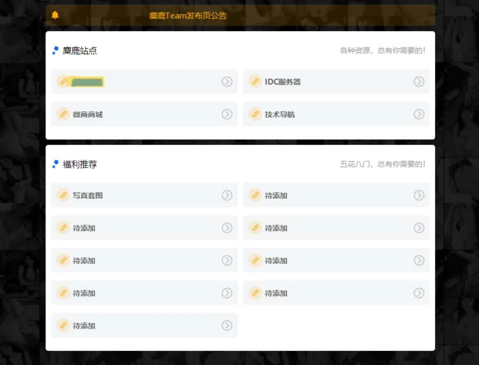Image resolution: width=479 pixels, height=365 pixels.
Task: Open the yellow-highlighted link under 麋鹿站点
Action: [x=88, y=82]
